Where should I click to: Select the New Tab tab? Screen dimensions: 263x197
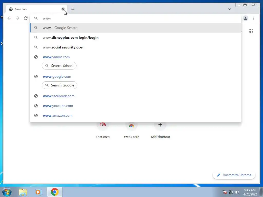pos(36,9)
